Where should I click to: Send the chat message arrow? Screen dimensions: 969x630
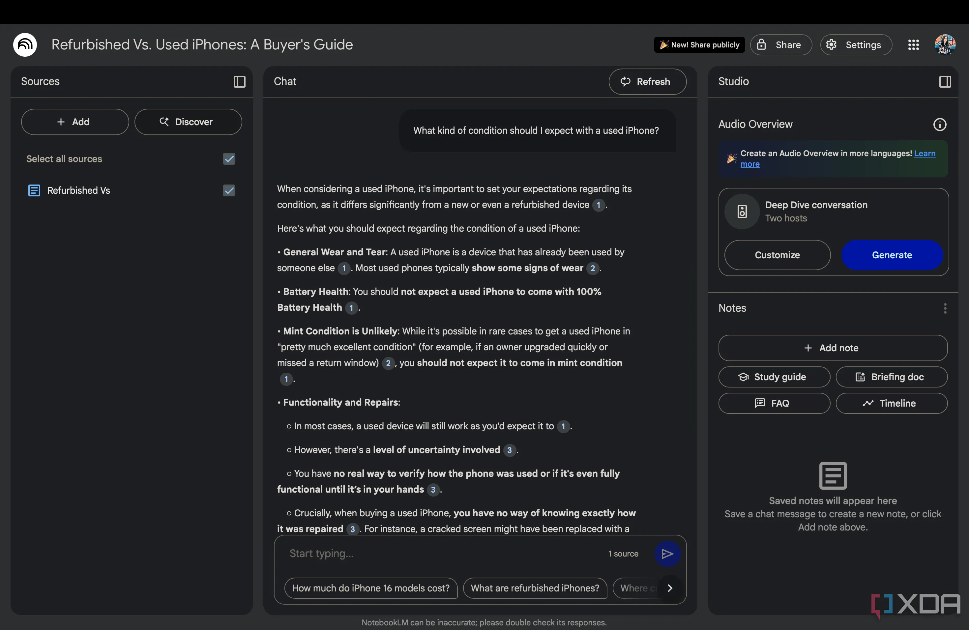[667, 554]
